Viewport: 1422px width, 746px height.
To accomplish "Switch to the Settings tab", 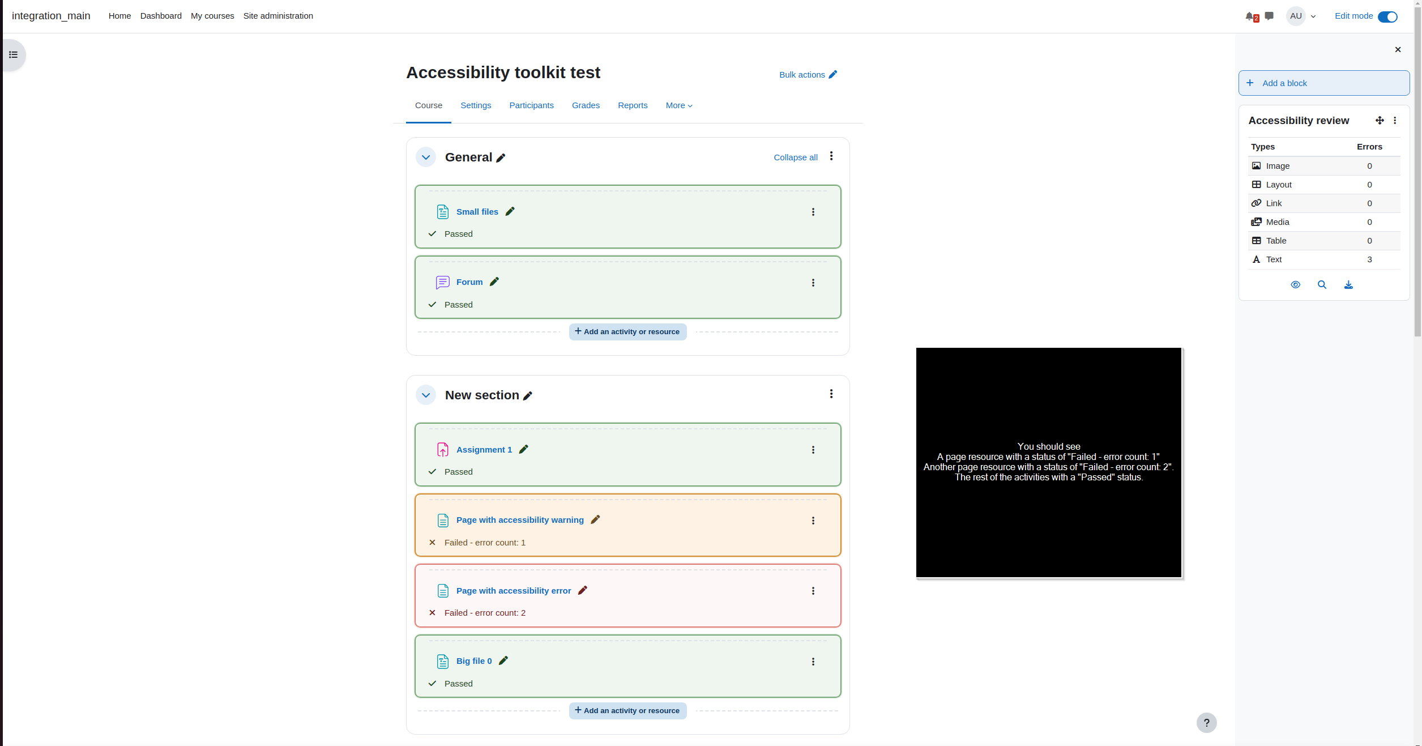I will click(476, 105).
